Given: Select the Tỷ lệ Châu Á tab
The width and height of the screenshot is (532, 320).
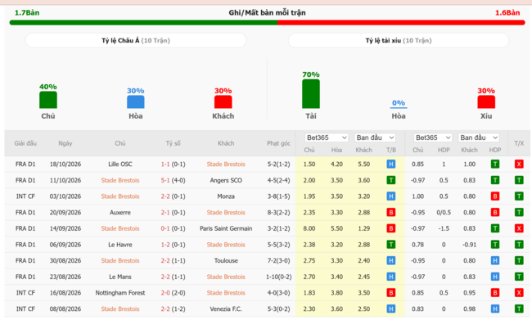Looking at the screenshot, I should 136,40.
